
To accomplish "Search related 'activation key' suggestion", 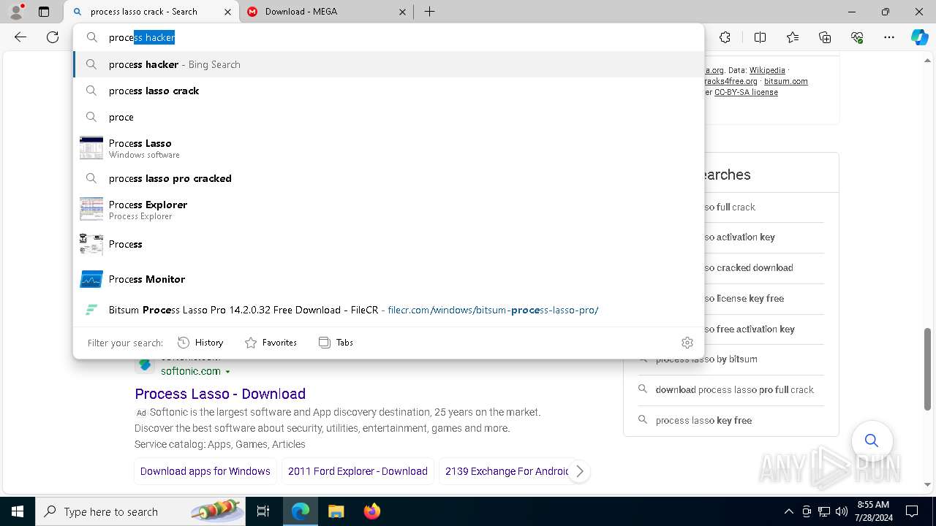I will (x=739, y=237).
